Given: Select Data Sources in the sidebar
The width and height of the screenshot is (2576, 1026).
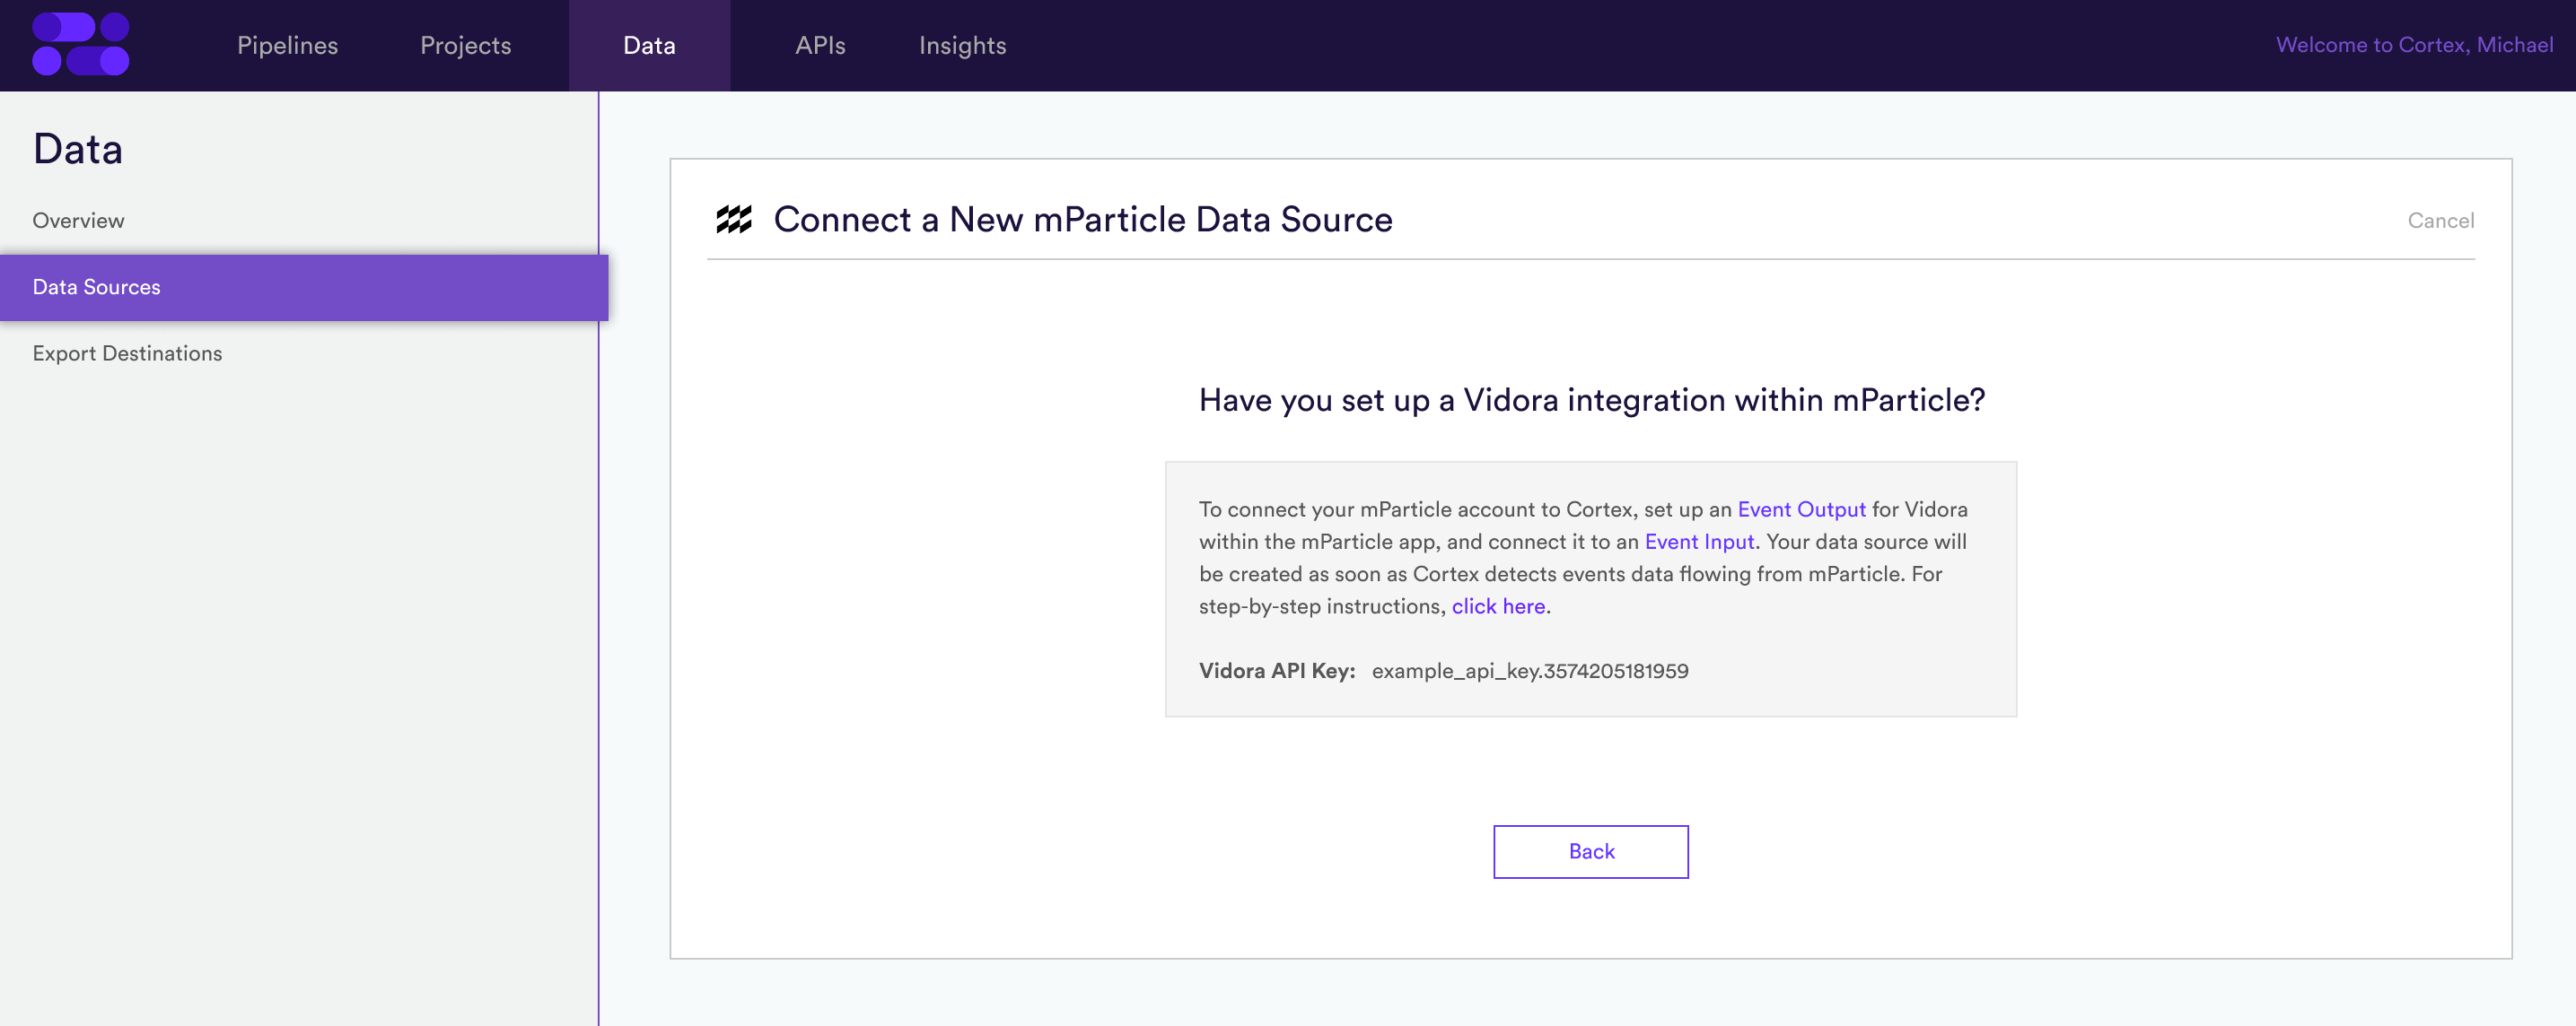Looking at the screenshot, I should 304,288.
